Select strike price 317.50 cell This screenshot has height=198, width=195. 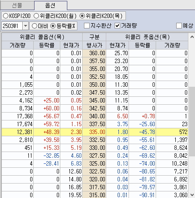94,187
